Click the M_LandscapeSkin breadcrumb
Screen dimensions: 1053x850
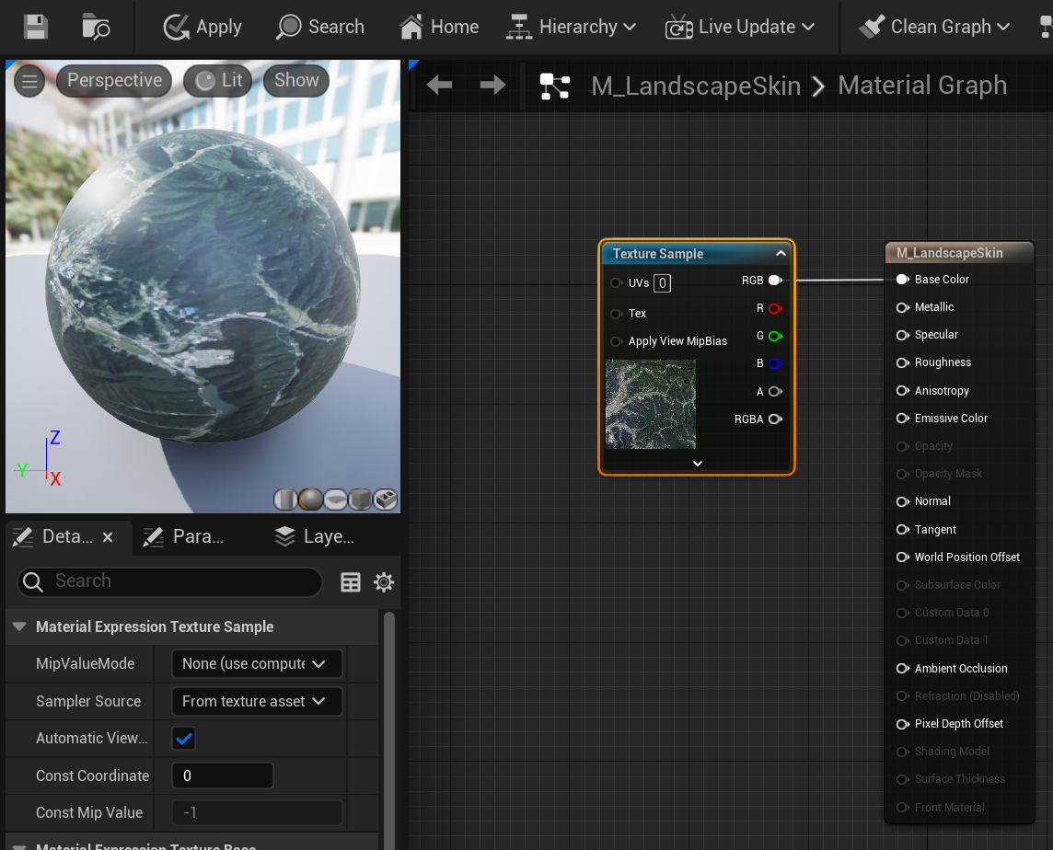[696, 86]
